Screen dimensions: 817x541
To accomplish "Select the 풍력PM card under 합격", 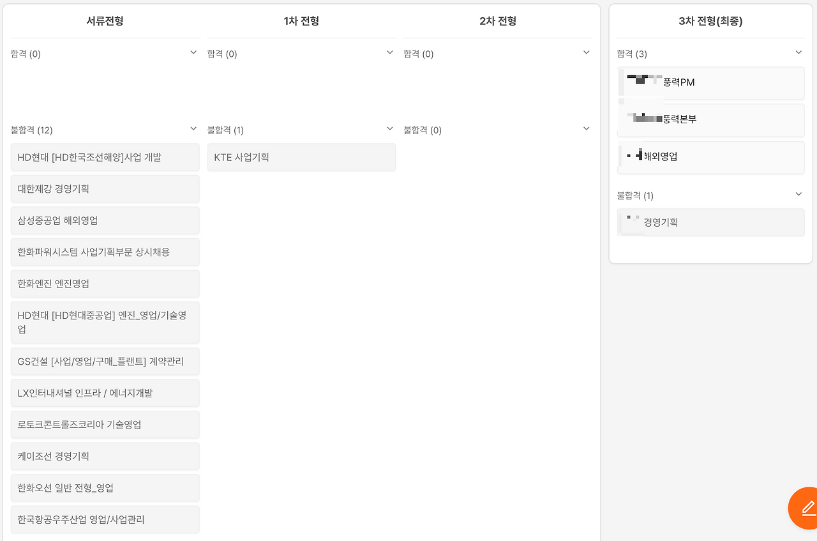I will 710,83.
